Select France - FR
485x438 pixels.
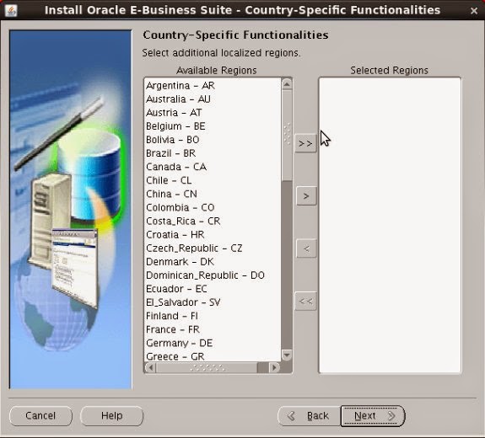[173, 330]
